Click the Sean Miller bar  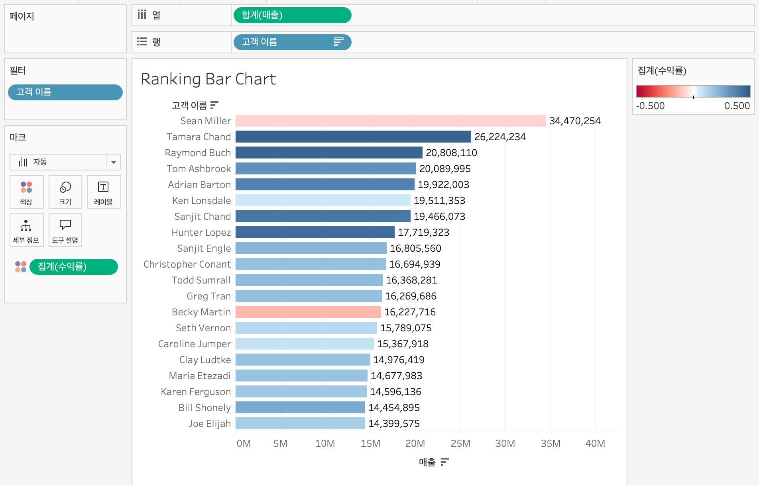coord(391,121)
